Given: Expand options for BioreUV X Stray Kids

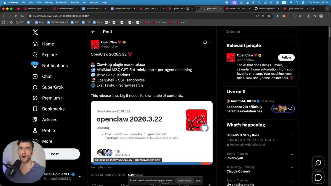Looking at the screenshot, I should pos(293,135).
